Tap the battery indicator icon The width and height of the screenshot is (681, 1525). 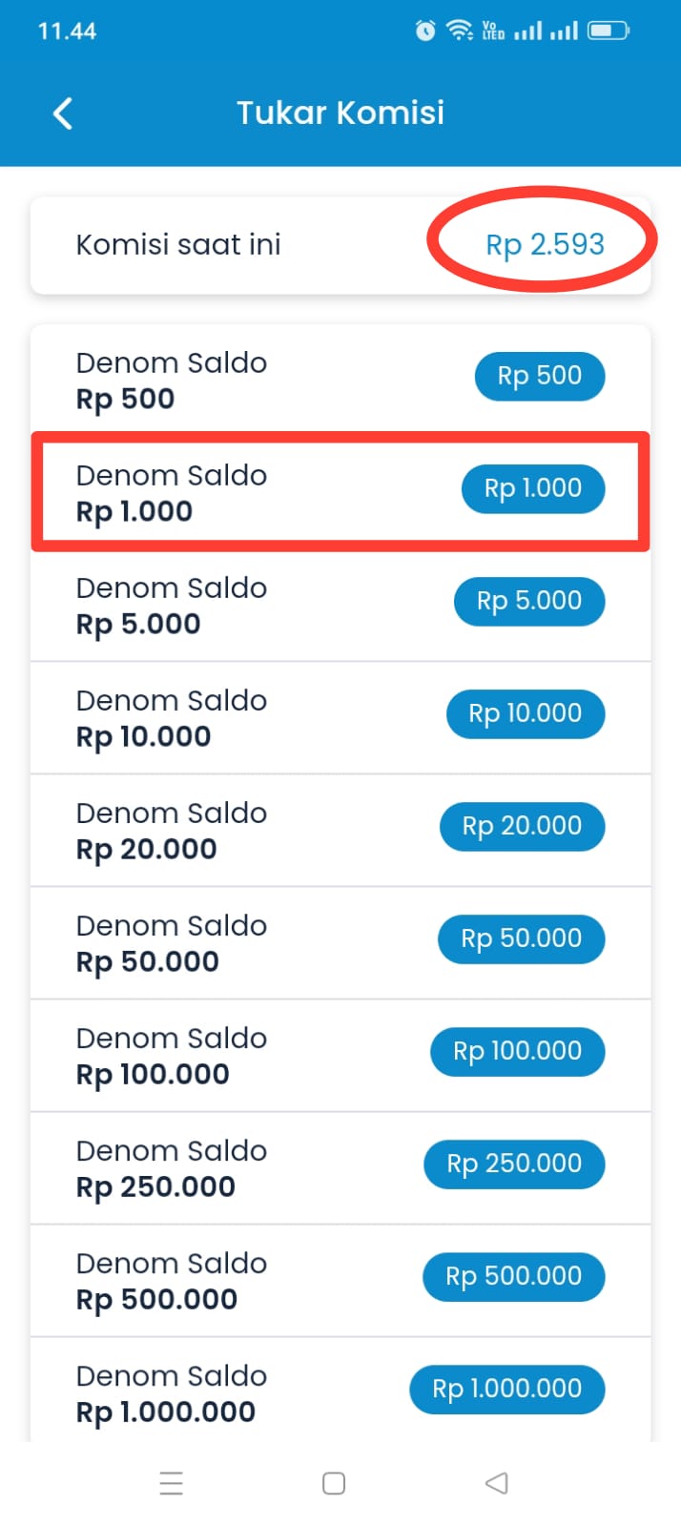click(609, 30)
